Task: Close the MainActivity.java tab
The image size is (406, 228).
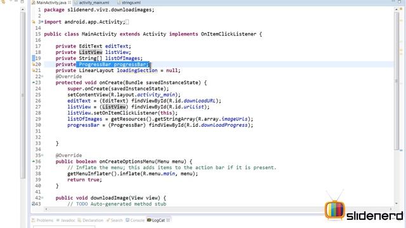Action: 69,3
